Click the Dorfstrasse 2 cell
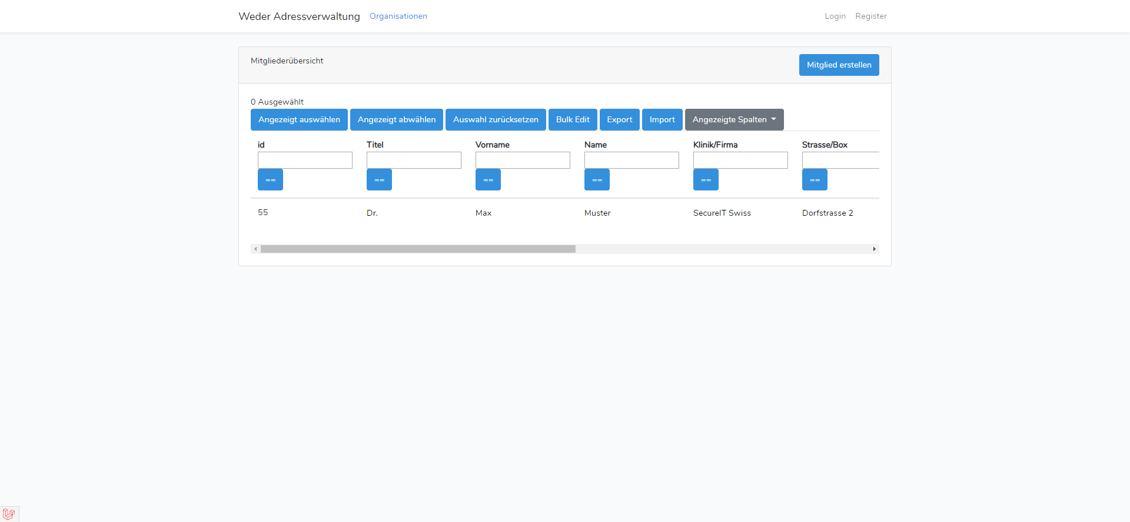1130x522 pixels. click(x=827, y=213)
